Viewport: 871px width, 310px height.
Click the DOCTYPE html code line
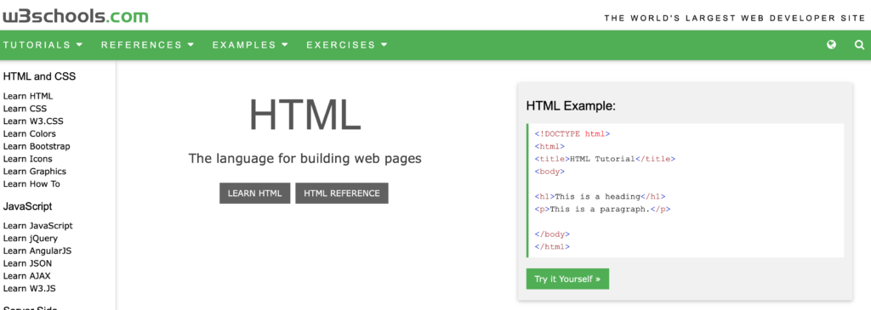tap(572, 133)
